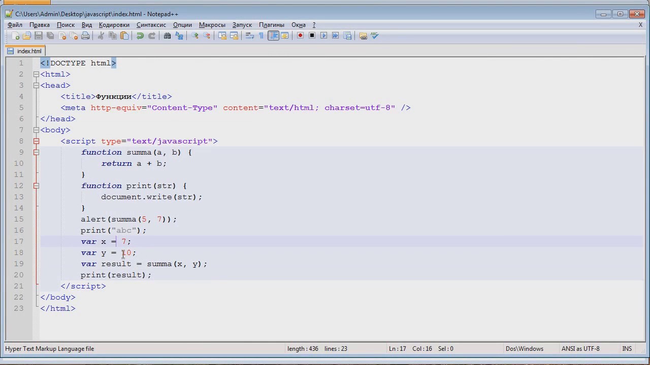The image size is (650, 365).
Task: Open the Поиск menu
Action: click(x=66, y=24)
